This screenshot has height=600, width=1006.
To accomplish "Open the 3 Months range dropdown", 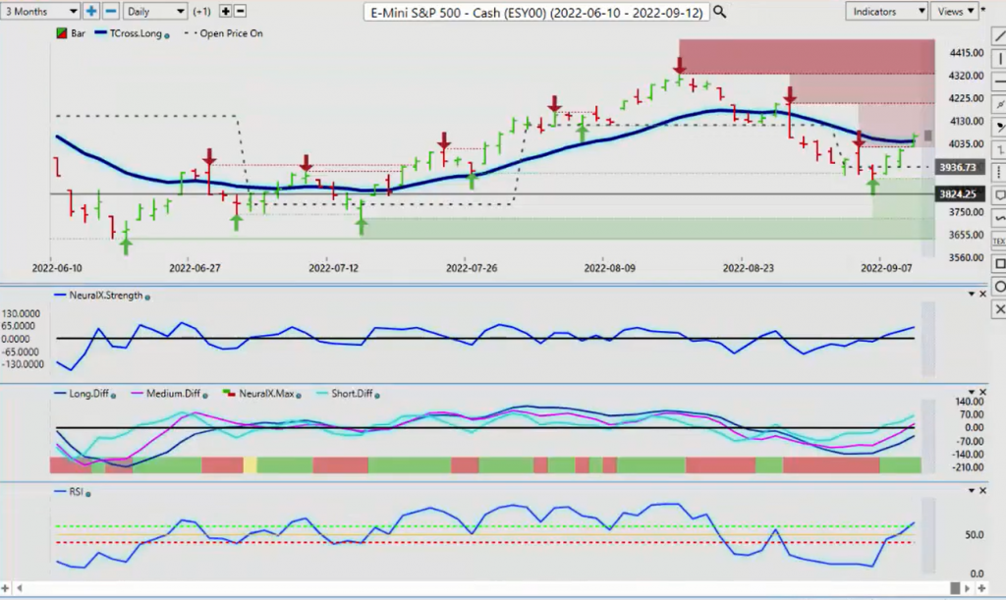I will click(39, 11).
